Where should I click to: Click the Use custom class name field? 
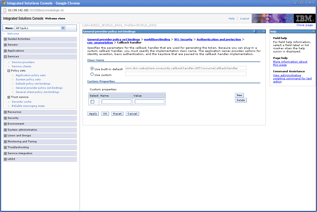coord(186,74)
